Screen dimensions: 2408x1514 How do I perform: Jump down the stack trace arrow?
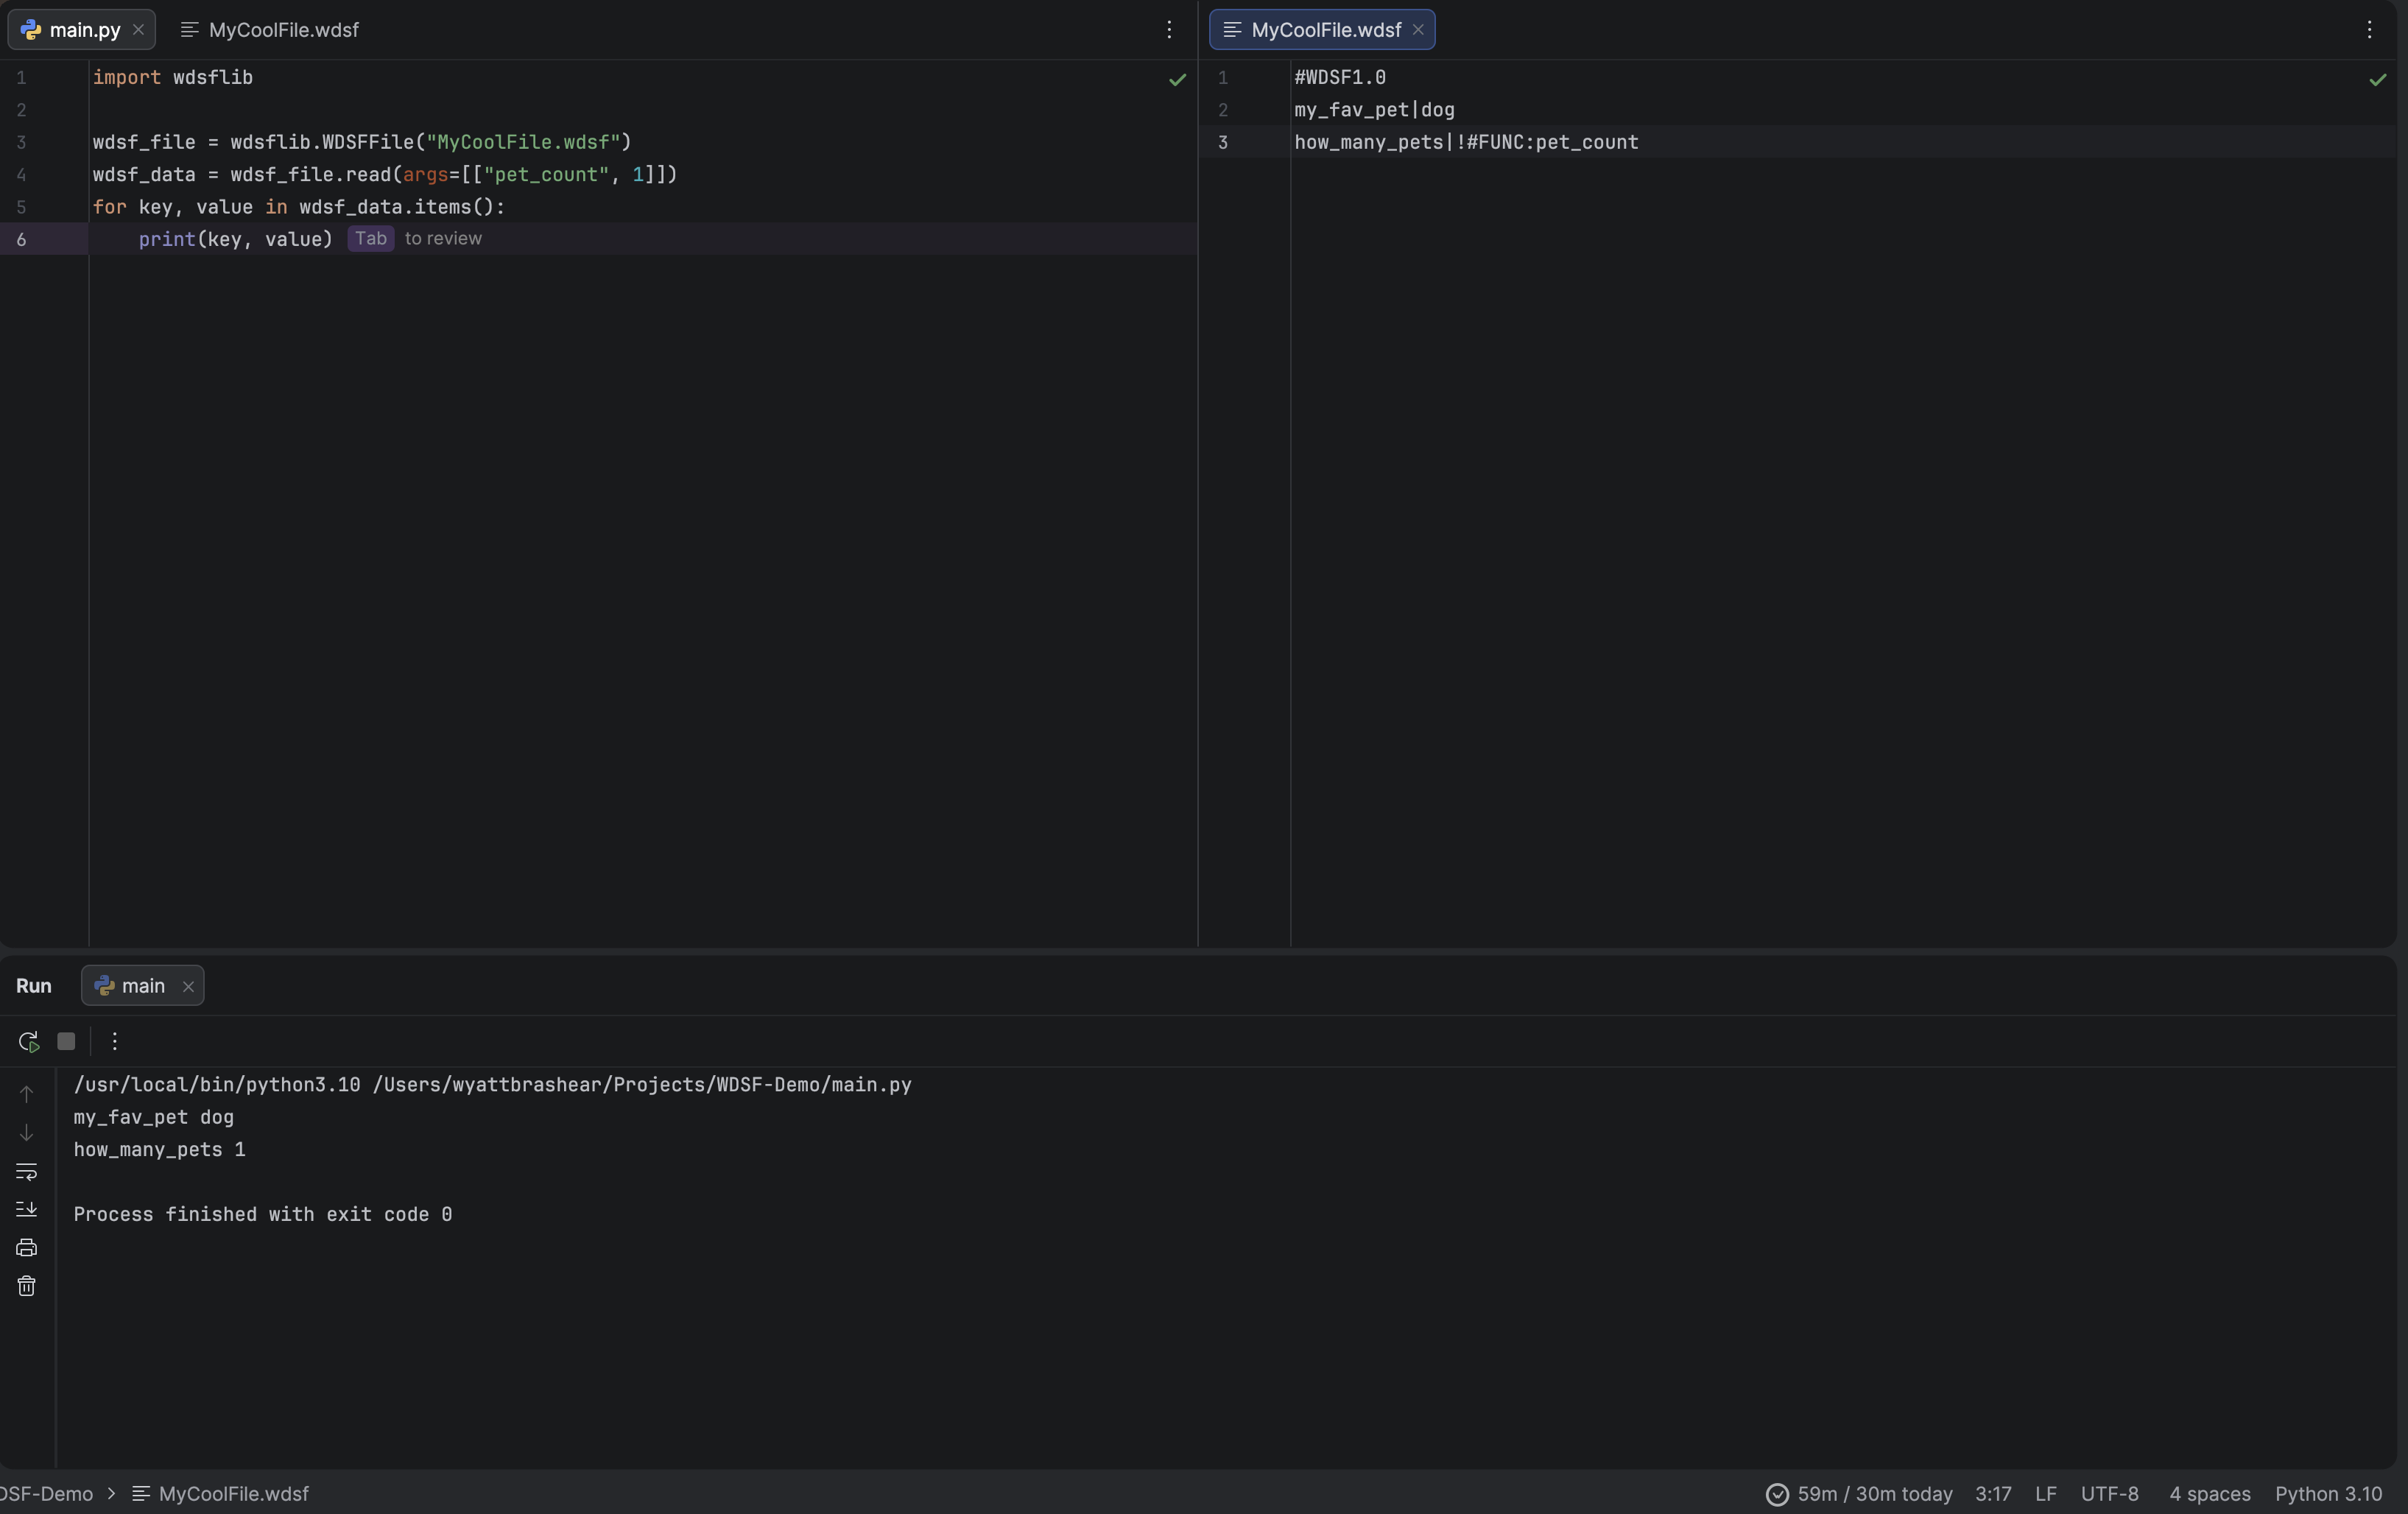(27, 1132)
